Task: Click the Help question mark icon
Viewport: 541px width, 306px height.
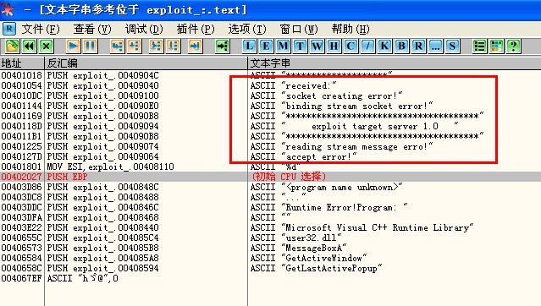Action: [x=513, y=46]
